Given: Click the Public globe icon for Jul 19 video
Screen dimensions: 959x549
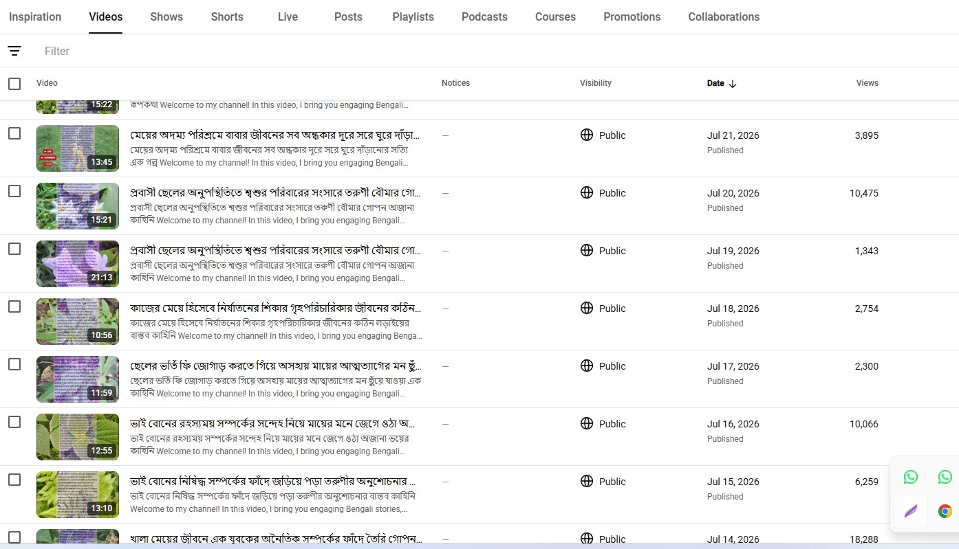Looking at the screenshot, I should click(x=587, y=251).
